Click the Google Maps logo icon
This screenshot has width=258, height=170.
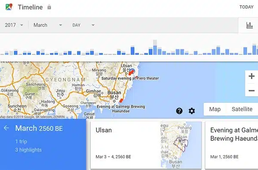9,7
